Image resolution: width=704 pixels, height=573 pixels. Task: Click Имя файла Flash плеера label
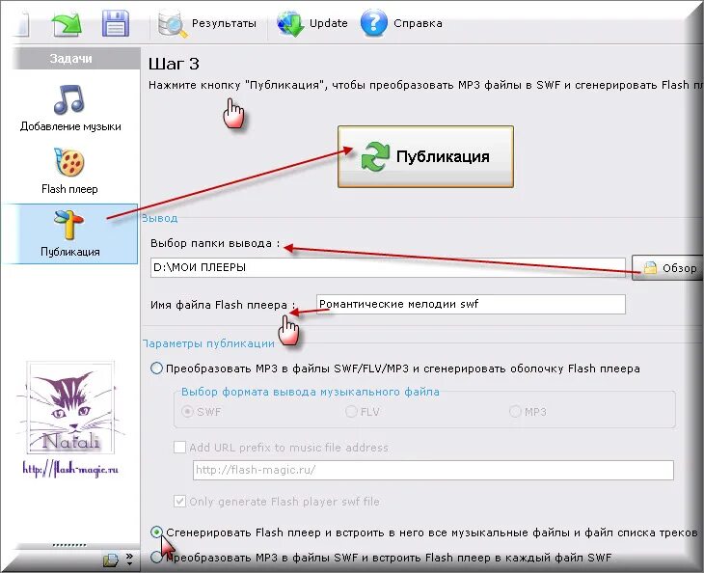pyautogui.click(x=223, y=305)
